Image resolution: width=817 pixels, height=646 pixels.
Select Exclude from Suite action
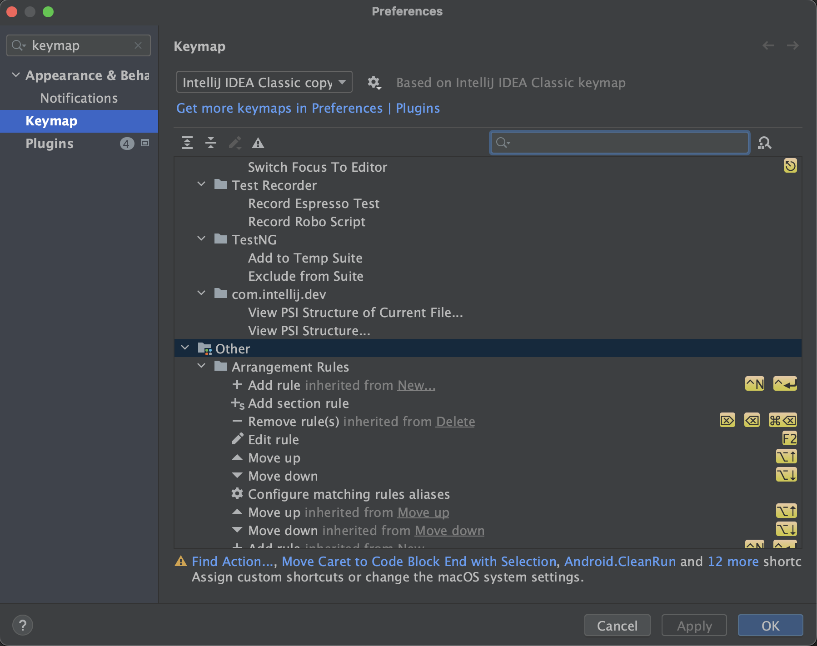[x=488, y=276]
